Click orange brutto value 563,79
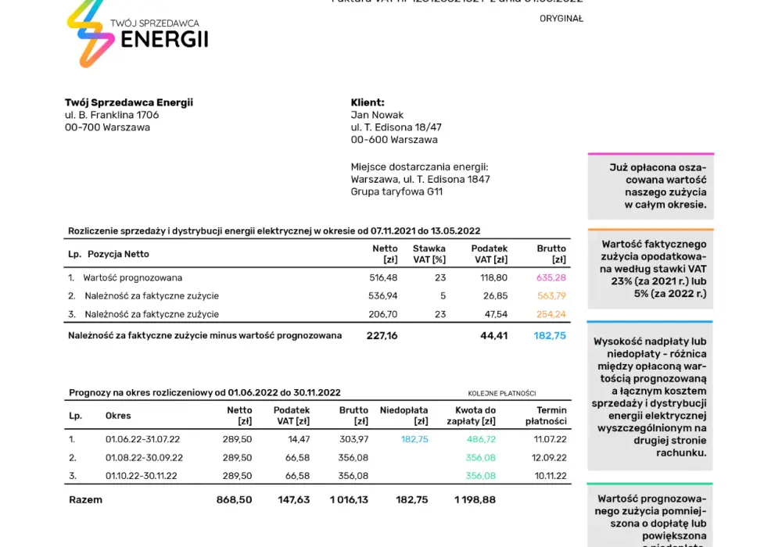The width and height of the screenshot is (782, 547). click(551, 296)
